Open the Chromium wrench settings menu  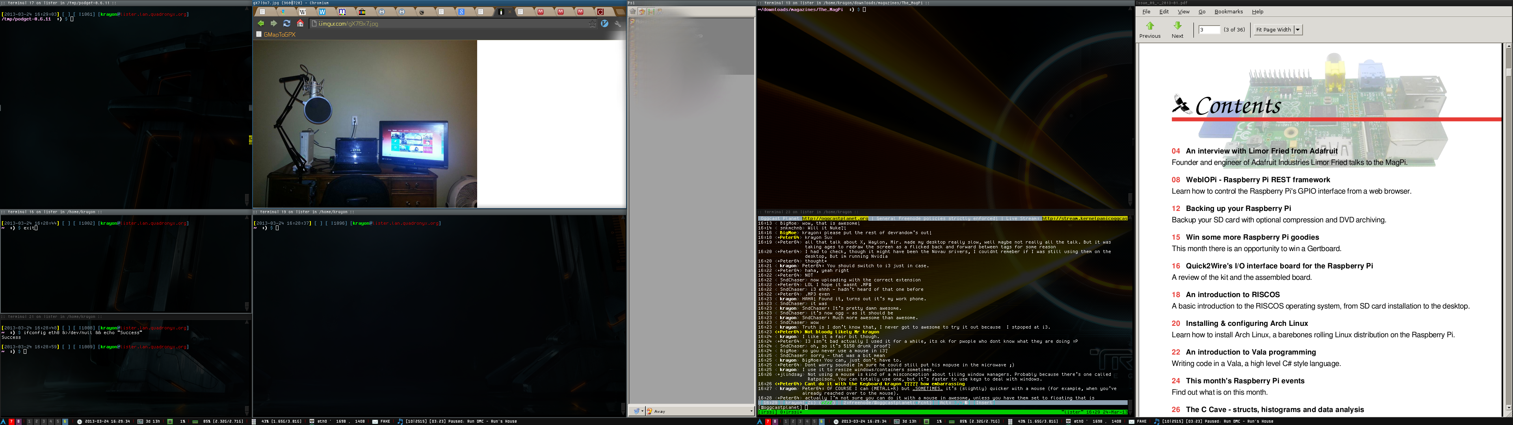click(x=618, y=24)
